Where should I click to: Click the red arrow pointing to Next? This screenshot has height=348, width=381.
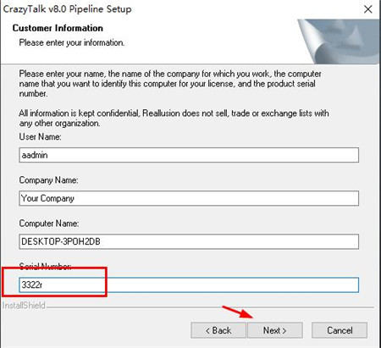pyautogui.click(x=238, y=312)
